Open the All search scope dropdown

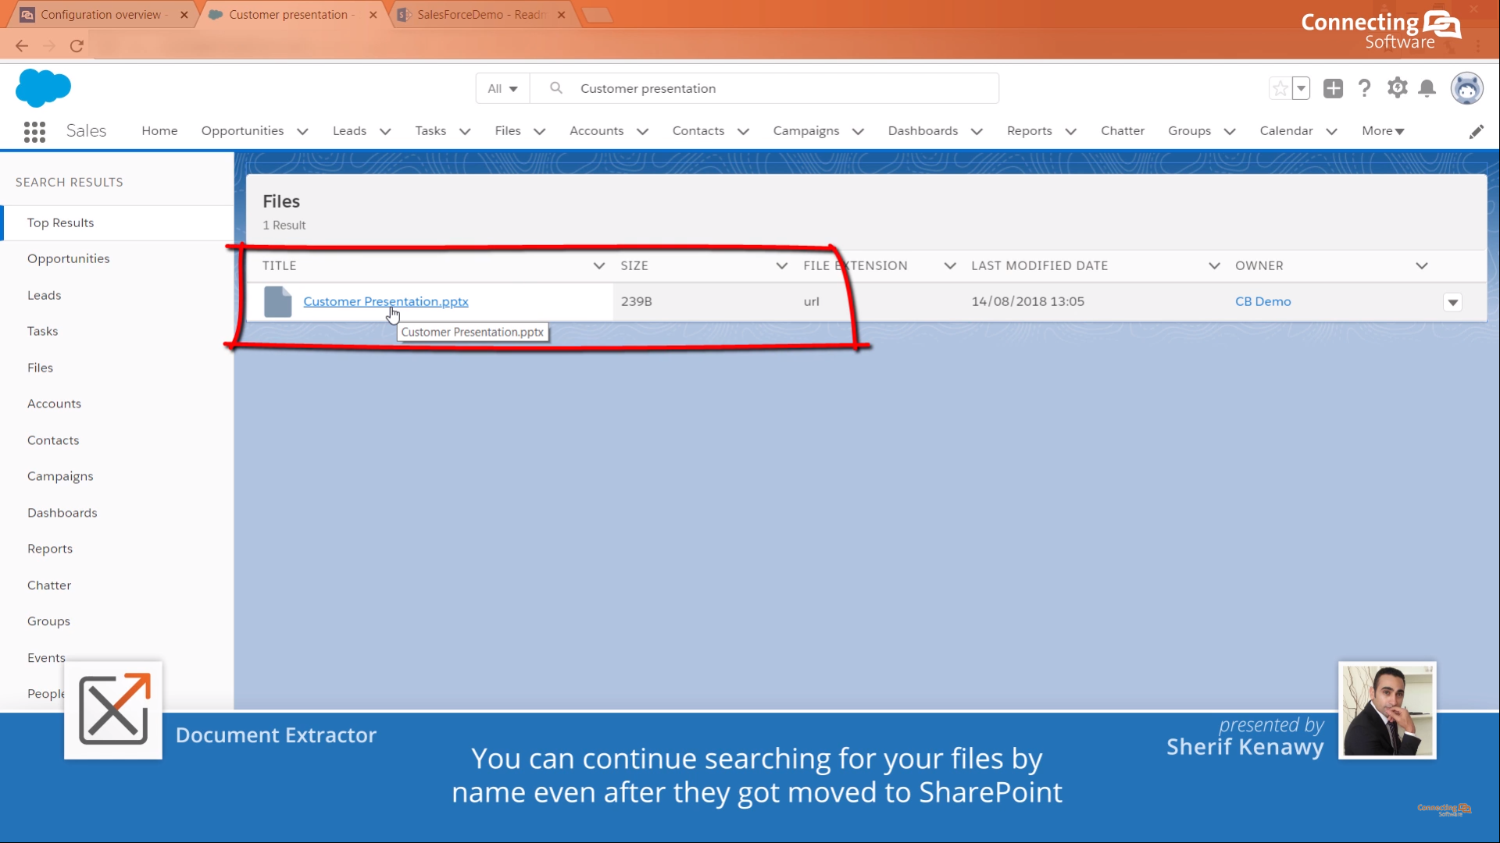pos(502,88)
